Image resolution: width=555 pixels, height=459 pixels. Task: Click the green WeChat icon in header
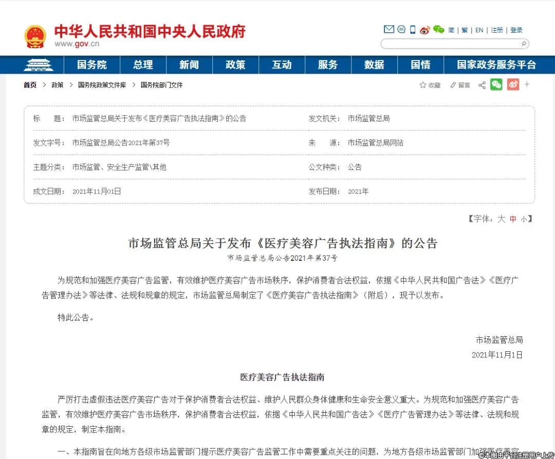coord(438,30)
